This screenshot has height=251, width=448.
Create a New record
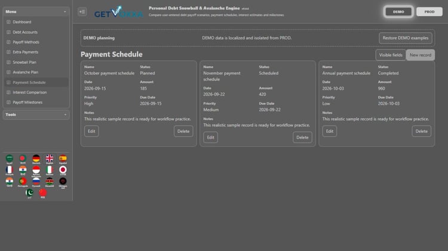(x=421, y=55)
